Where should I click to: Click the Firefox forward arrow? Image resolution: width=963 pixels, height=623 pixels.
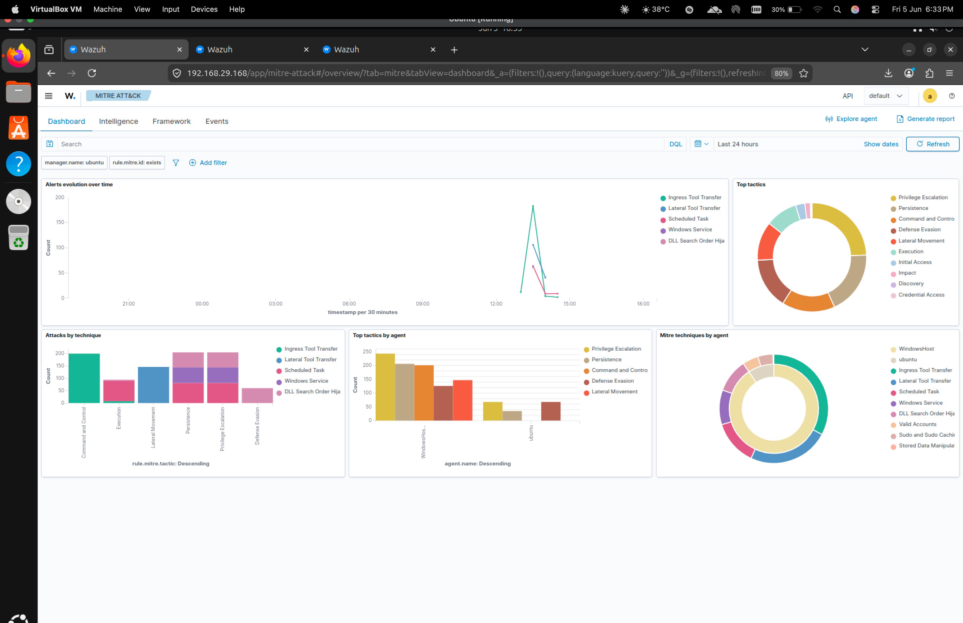coord(71,73)
